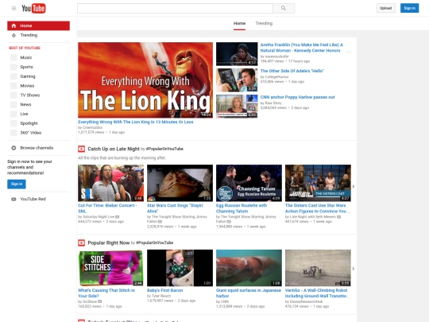
Task: Click the Trending flame icon
Action: 14,35
